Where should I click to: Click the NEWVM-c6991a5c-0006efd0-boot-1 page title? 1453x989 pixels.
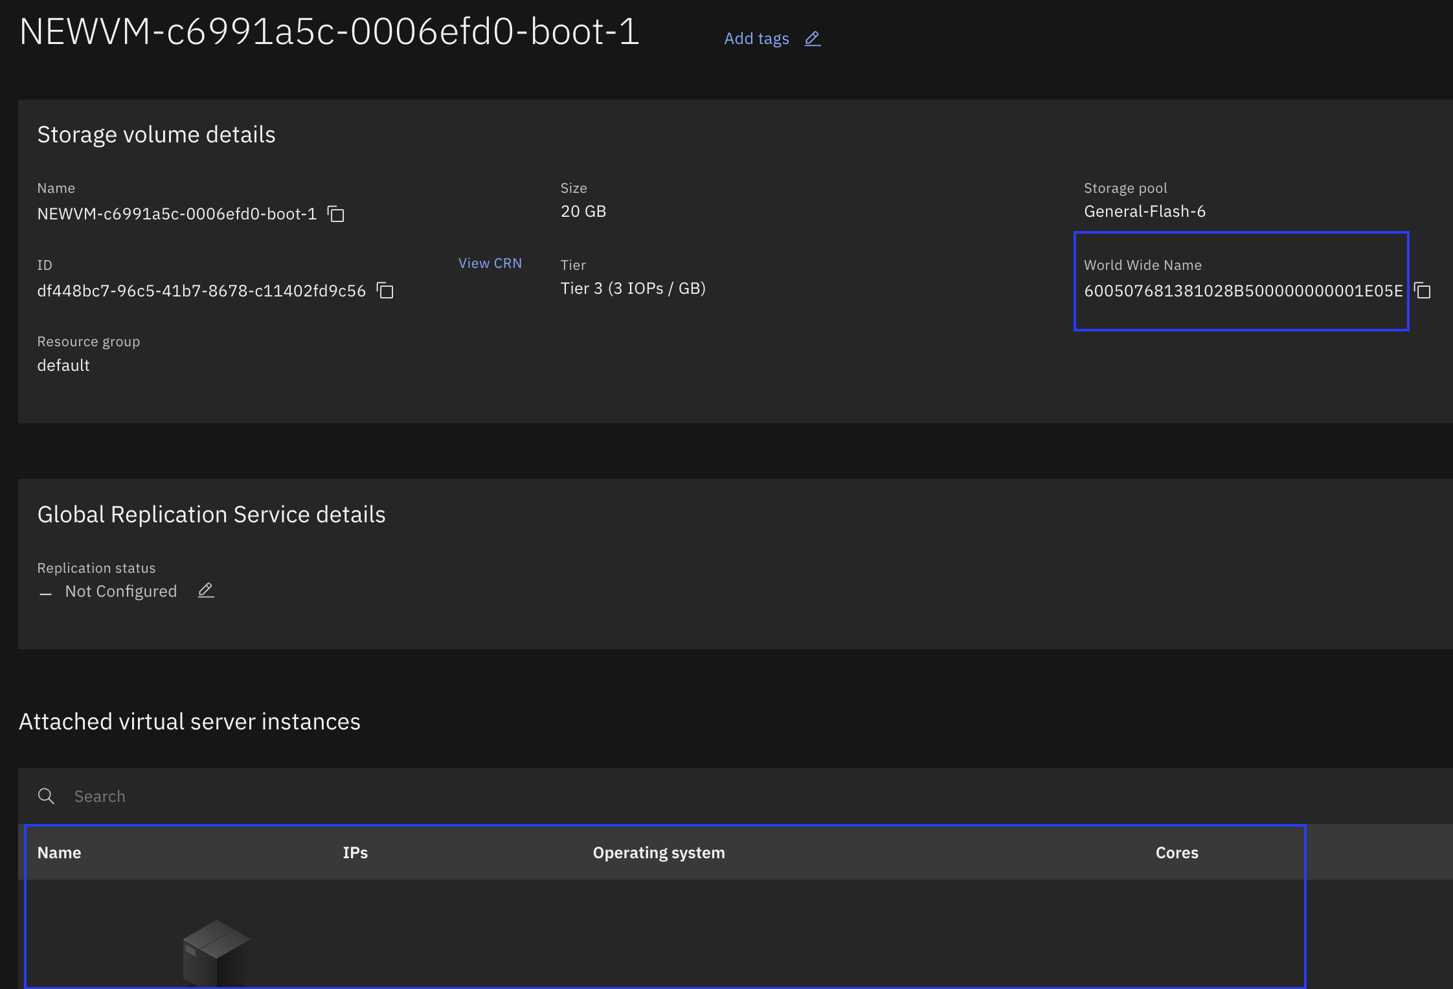(x=330, y=32)
